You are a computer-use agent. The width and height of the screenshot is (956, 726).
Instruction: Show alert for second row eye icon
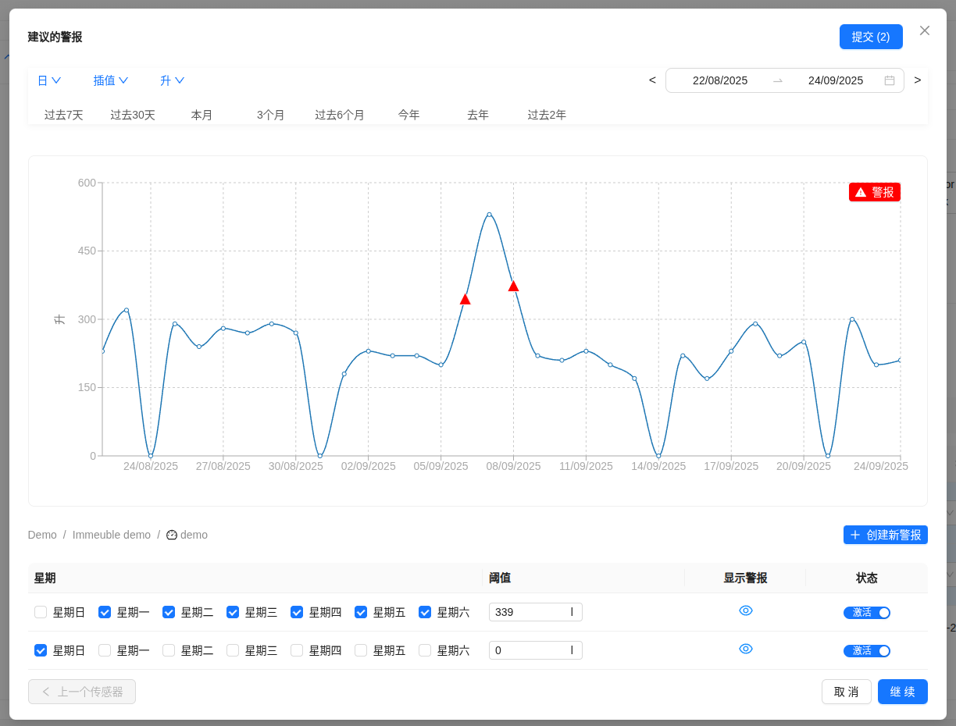coord(745,649)
